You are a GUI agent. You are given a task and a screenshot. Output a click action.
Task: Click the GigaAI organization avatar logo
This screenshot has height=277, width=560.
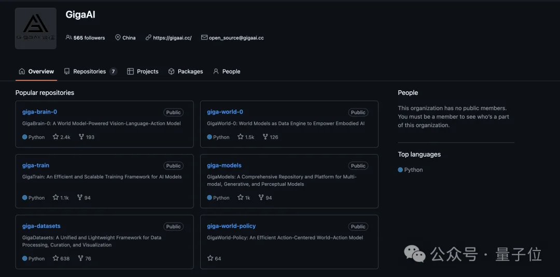click(x=36, y=29)
